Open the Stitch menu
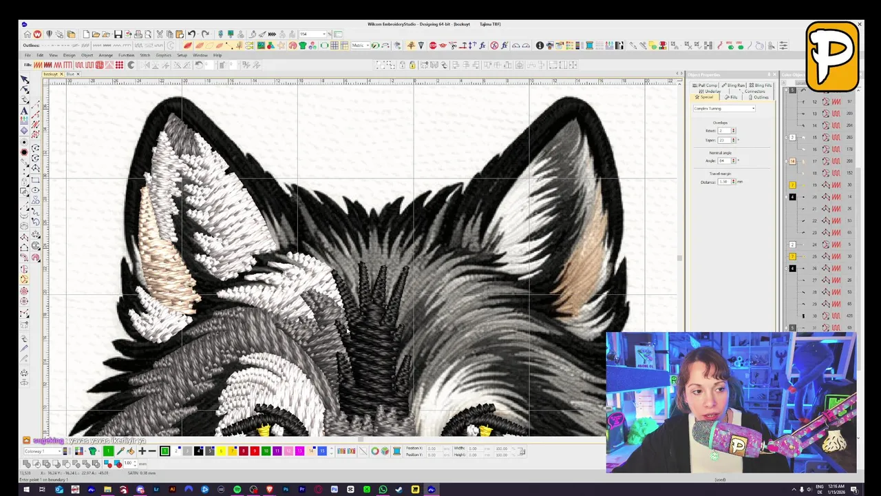The height and width of the screenshot is (496, 881). 145,55
